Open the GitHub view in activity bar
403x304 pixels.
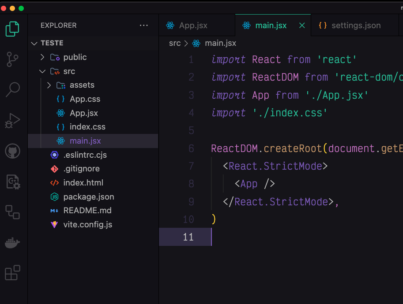(12, 152)
